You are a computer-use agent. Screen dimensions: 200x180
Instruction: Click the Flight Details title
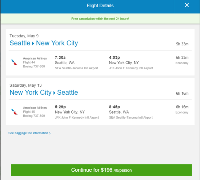click(100, 5)
